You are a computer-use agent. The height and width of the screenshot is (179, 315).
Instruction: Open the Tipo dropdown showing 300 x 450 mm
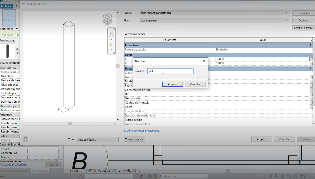pos(215,20)
